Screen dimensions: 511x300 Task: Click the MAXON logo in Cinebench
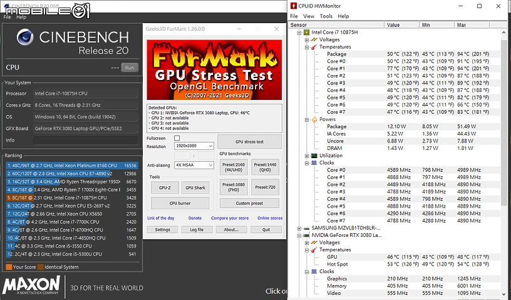(x=31, y=285)
